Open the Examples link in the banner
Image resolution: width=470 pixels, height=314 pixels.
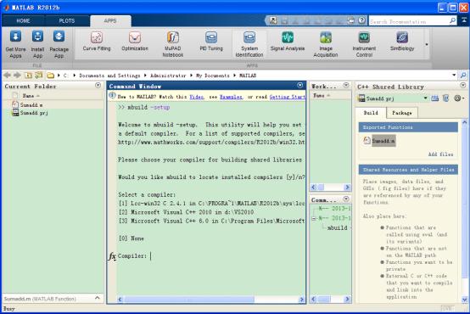pyautogui.click(x=231, y=97)
